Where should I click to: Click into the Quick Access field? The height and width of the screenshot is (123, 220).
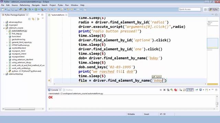click(190, 9)
